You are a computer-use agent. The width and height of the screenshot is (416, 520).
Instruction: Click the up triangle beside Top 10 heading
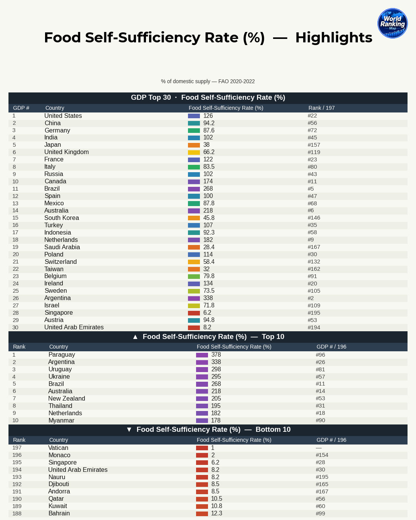135,337
